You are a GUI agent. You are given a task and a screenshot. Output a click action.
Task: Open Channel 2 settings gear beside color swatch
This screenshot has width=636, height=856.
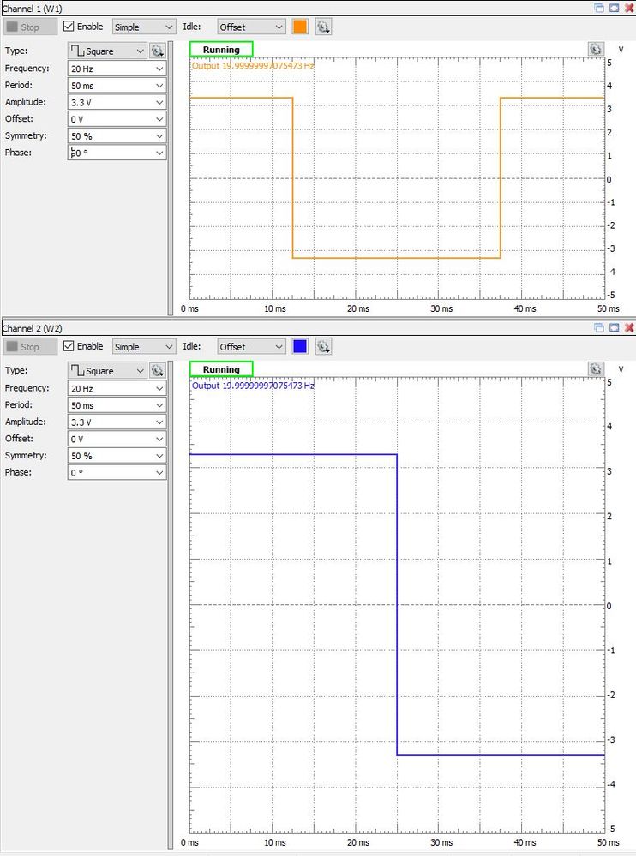coord(323,347)
